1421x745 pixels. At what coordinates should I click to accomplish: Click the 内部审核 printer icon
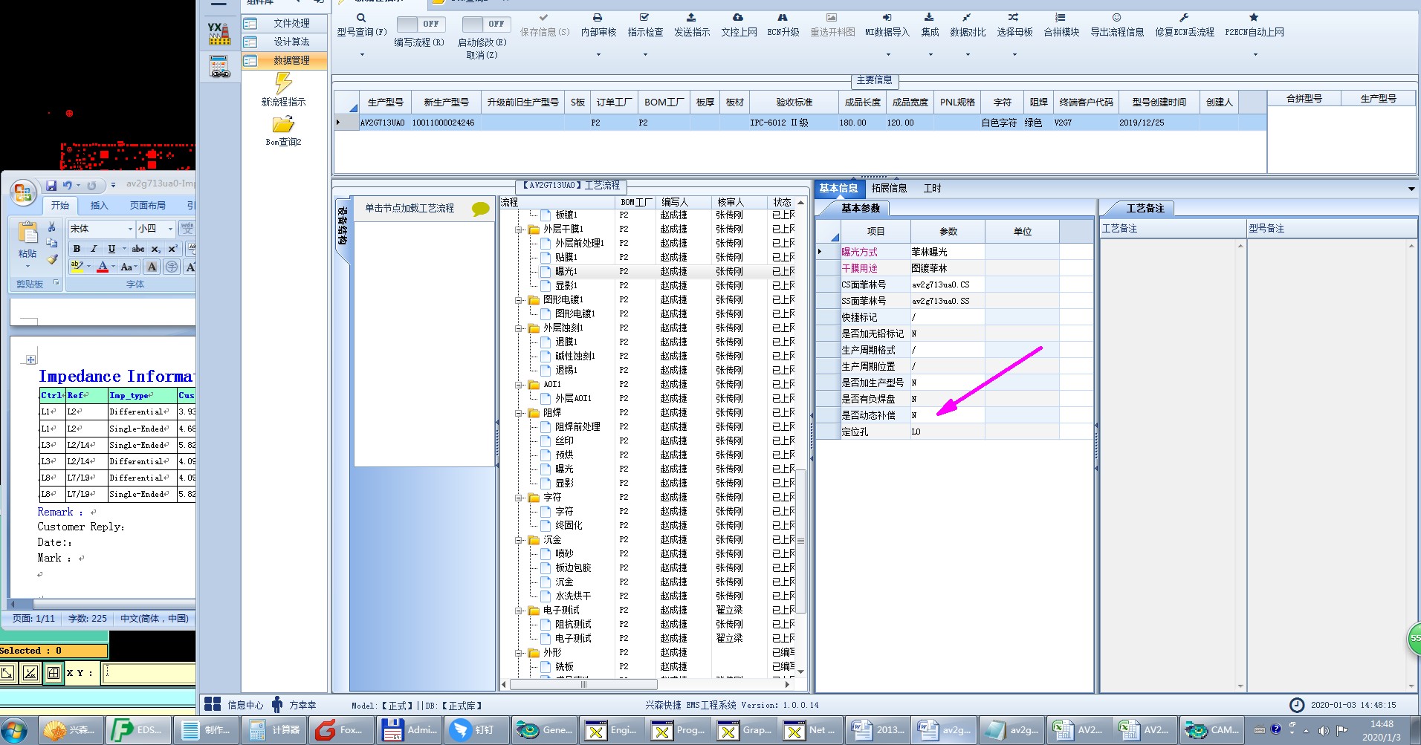tap(598, 18)
